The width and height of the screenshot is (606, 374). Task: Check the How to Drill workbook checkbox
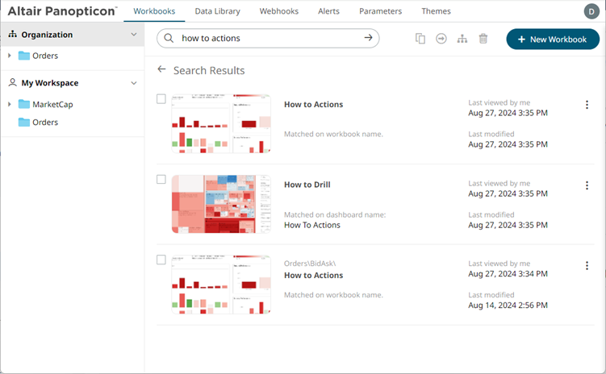[x=161, y=180]
